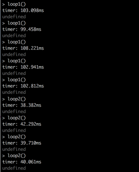
Task: Click the 42.292ms timer line
Action: pyautogui.click(x=22, y=124)
